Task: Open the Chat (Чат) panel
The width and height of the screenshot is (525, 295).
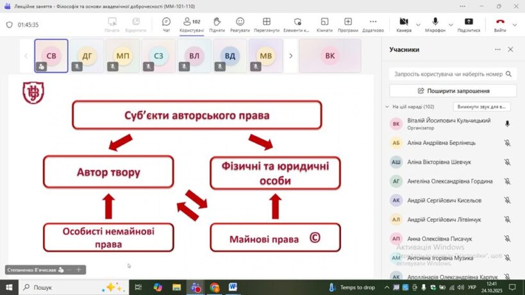Action: tap(166, 24)
